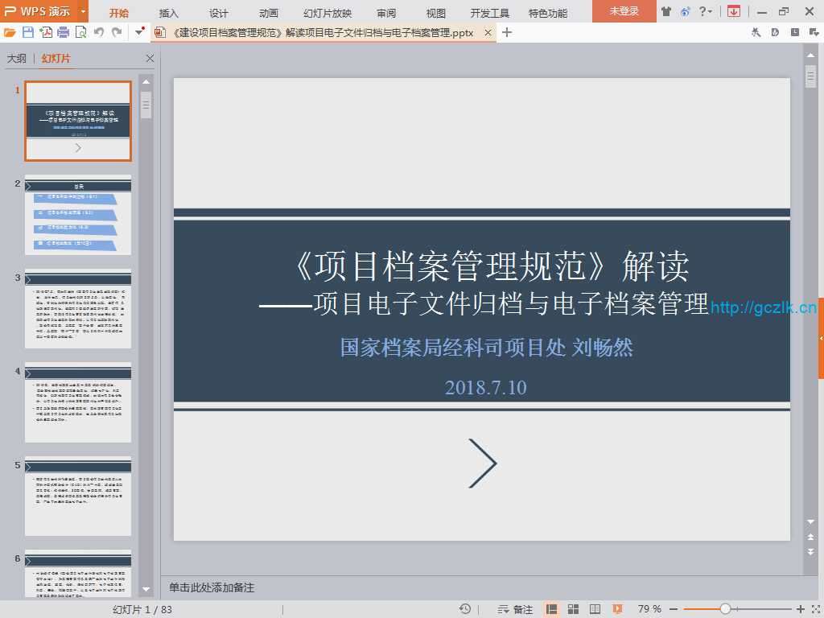Click the 未登录 login button
Viewport: 824px width, 618px height.
(624, 11)
